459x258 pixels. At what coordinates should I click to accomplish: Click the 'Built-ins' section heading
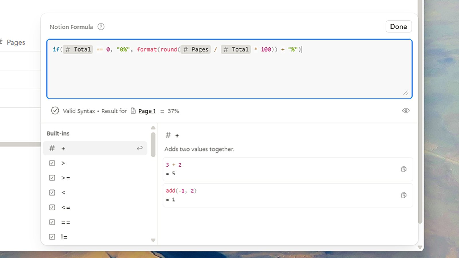[58, 133]
